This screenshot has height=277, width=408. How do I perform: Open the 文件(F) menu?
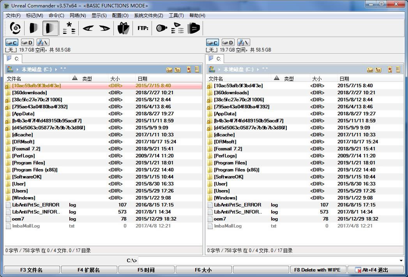[x=13, y=15]
